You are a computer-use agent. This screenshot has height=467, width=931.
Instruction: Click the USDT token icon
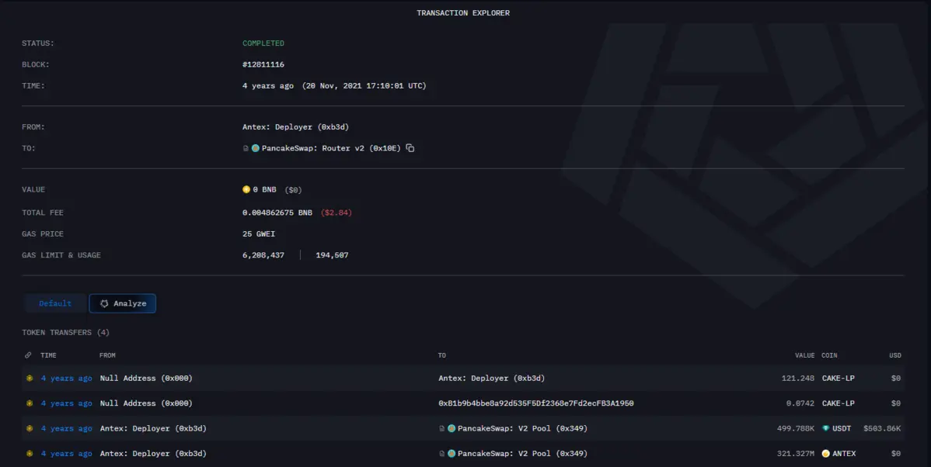[826, 428]
